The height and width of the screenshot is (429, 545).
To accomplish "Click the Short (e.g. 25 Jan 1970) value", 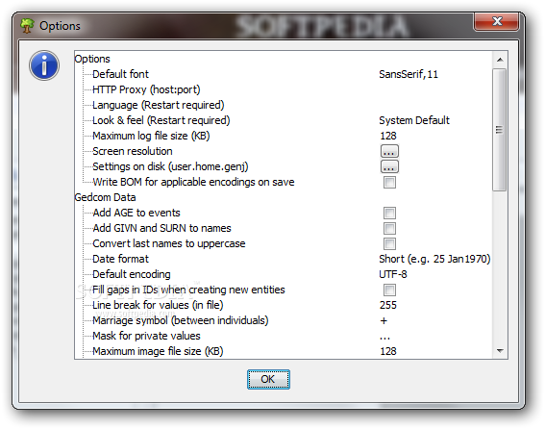I will pyautogui.click(x=434, y=259).
